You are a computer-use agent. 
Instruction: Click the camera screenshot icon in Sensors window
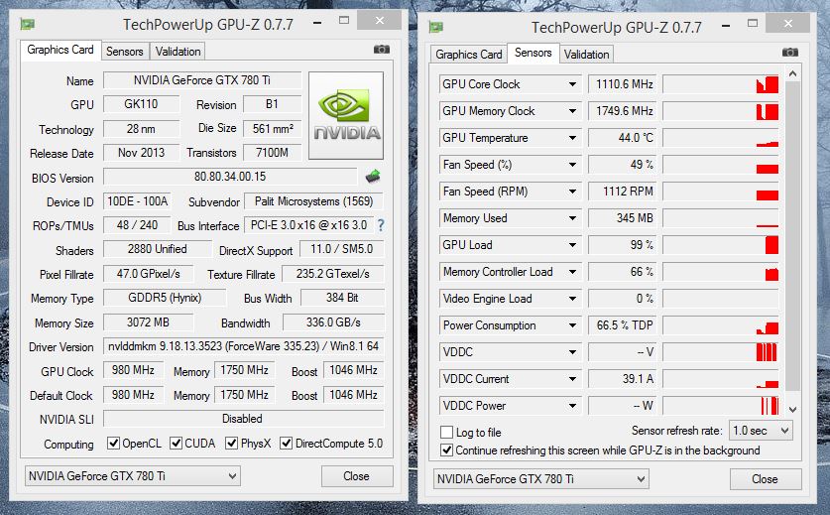tap(789, 52)
